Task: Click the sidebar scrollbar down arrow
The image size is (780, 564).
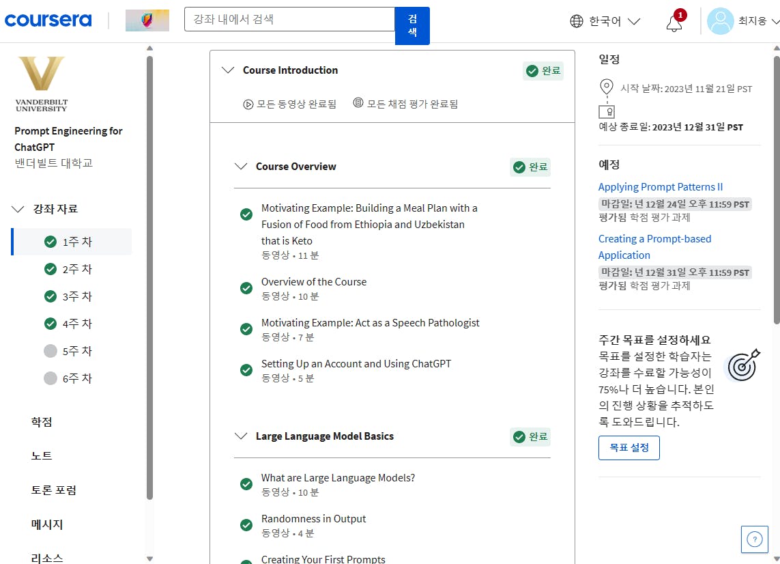Action: (149, 559)
